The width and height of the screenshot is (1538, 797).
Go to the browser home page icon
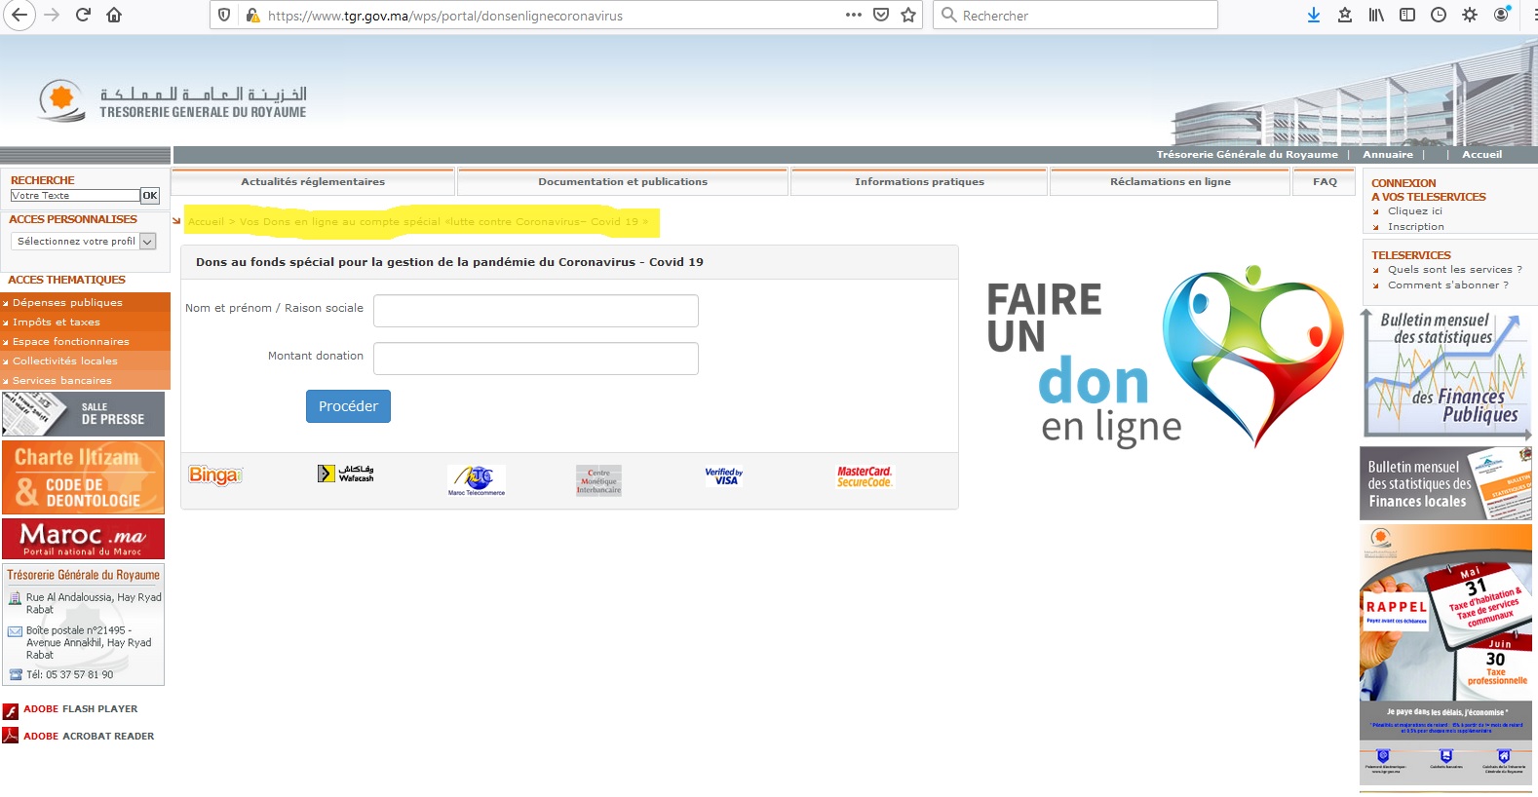tap(114, 15)
